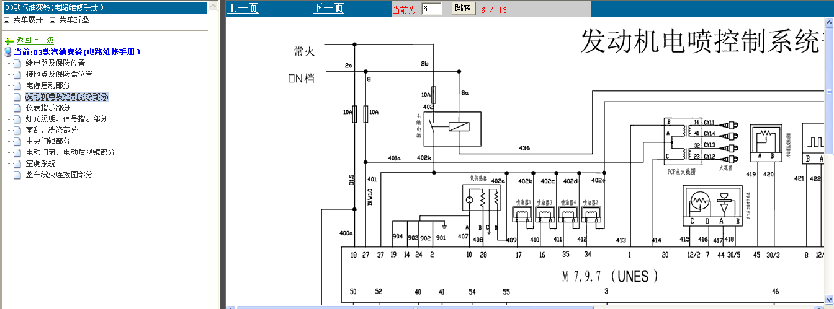The image size is (834, 309).
Task: Click page icon beside 空调系统
Action: coord(17,163)
